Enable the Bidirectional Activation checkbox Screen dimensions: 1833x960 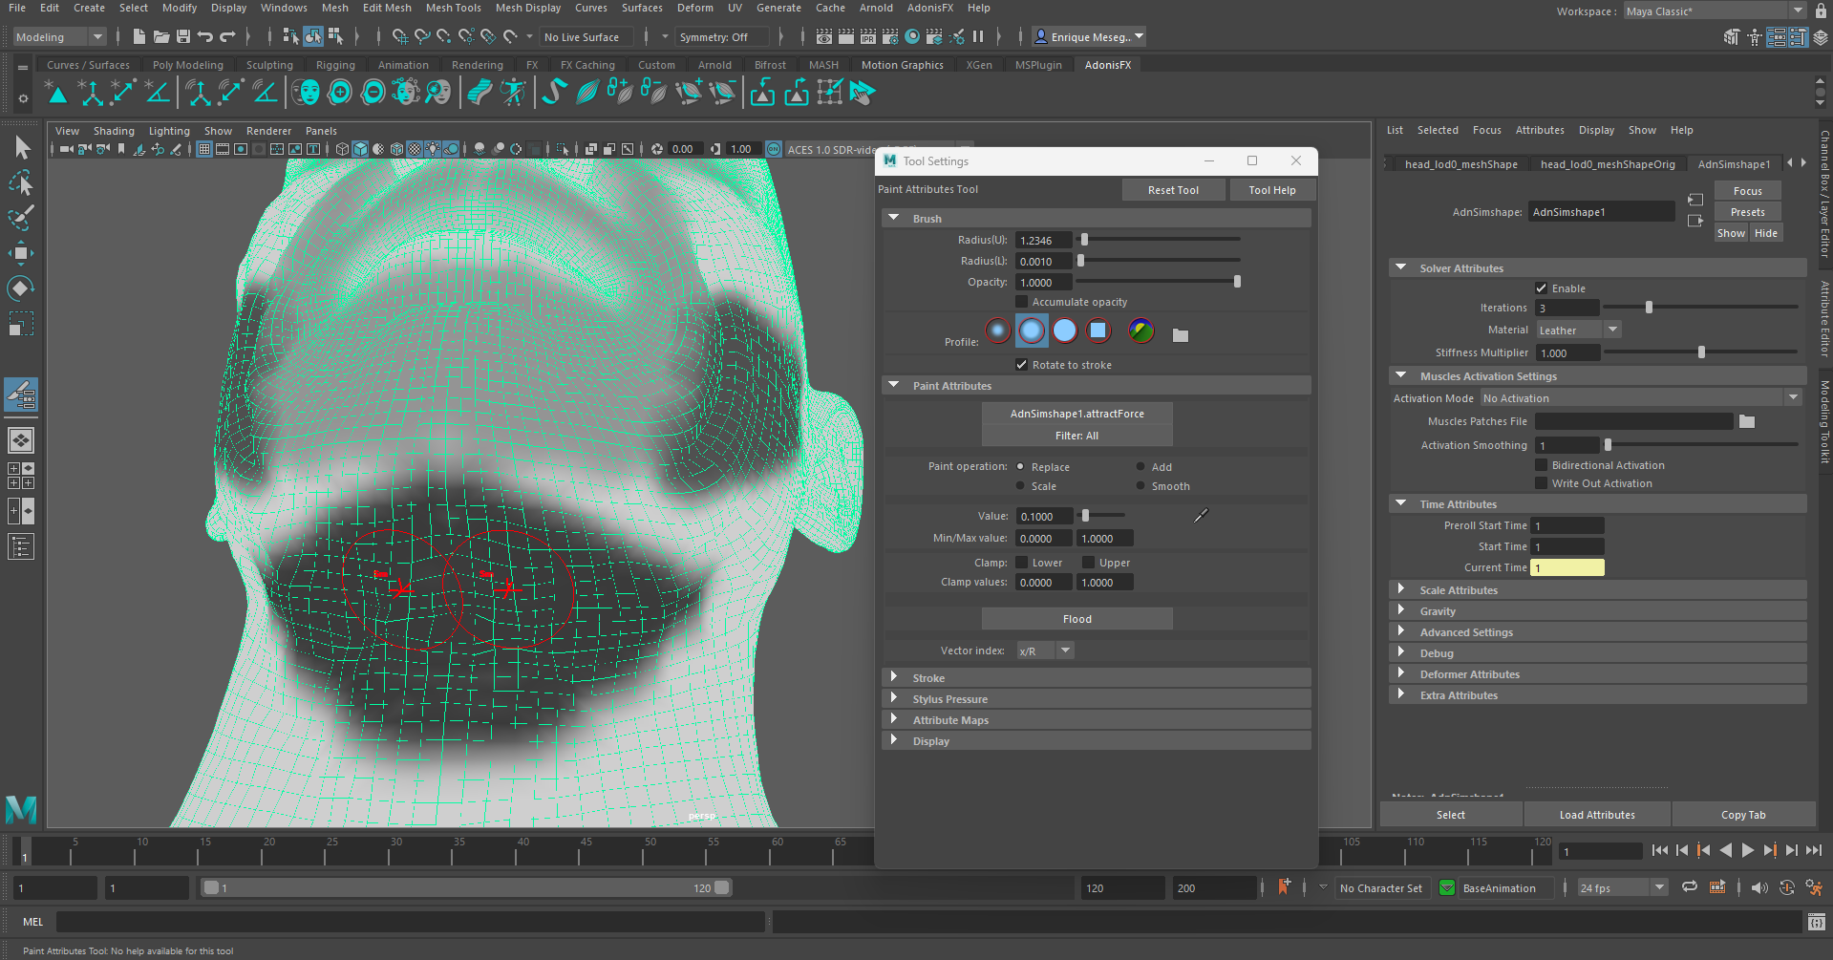[1541, 465]
